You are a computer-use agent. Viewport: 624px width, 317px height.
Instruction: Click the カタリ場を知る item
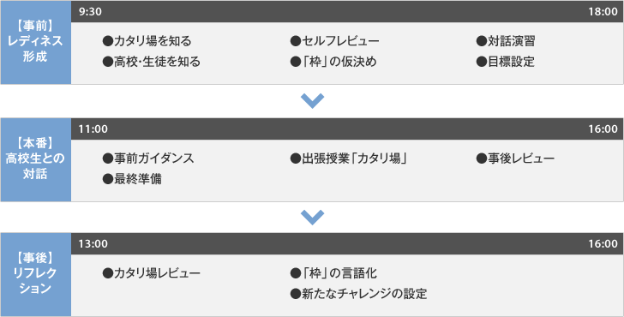point(147,41)
